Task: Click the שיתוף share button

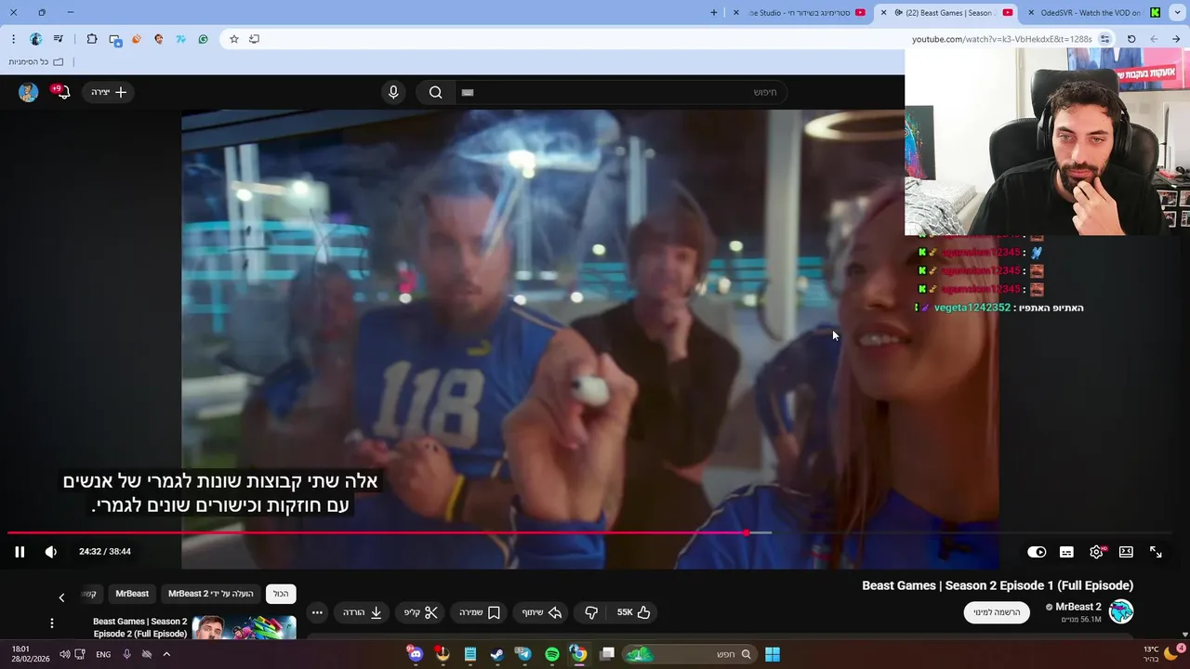Action: tap(541, 612)
